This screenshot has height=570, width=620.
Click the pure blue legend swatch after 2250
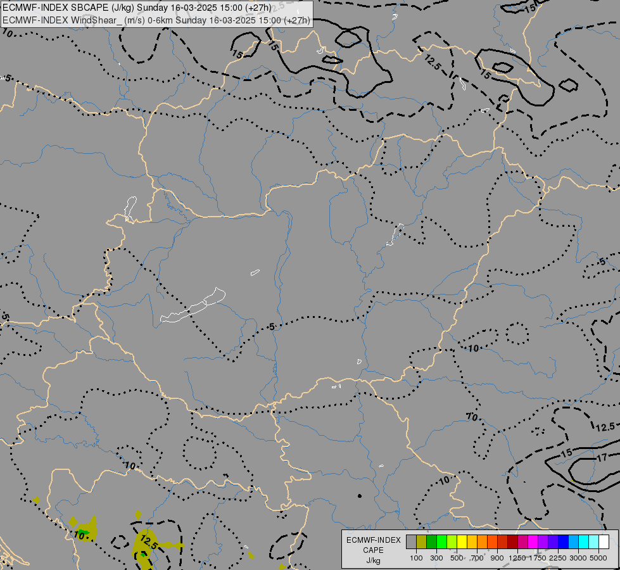[x=564, y=542]
